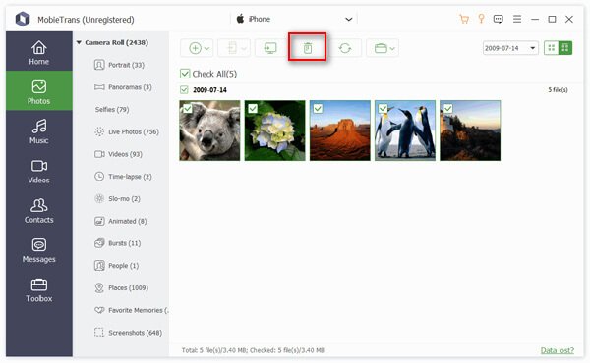Image resolution: width=590 pixels, height=363 pixels.
Task: Select the lighthouse cliff photo thumbnail
Action: [x=470, y=130]
